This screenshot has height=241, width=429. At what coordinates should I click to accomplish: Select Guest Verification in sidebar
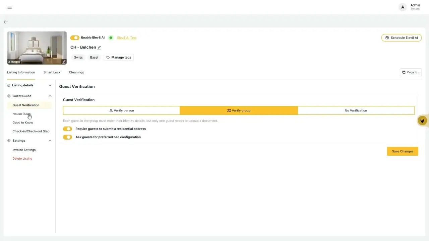(x=29, y=105)
